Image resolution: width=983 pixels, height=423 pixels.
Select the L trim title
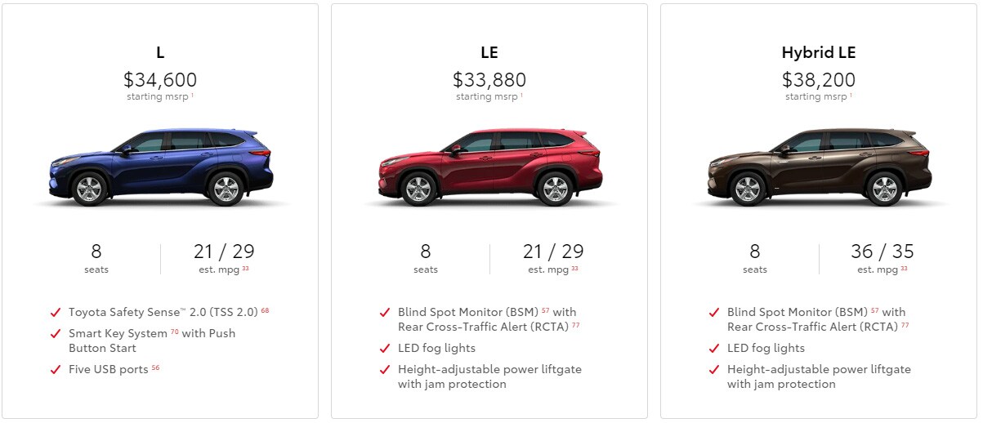(x=160, y=53)
